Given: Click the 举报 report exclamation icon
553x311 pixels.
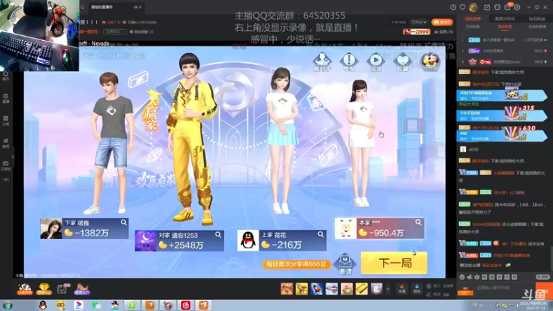Looking at the screenshot, I should pos(349,62).
